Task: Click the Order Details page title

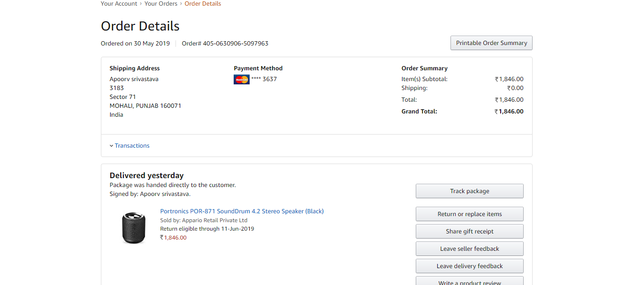Action: click(x=140, y=26)
